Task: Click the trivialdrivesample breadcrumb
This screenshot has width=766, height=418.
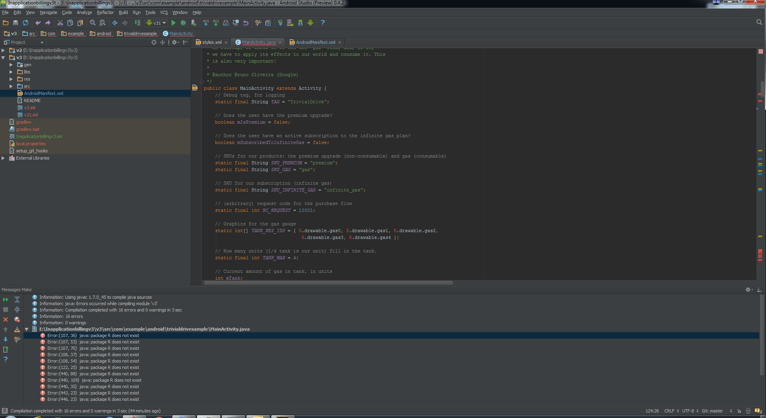Action: click(140, 34)
